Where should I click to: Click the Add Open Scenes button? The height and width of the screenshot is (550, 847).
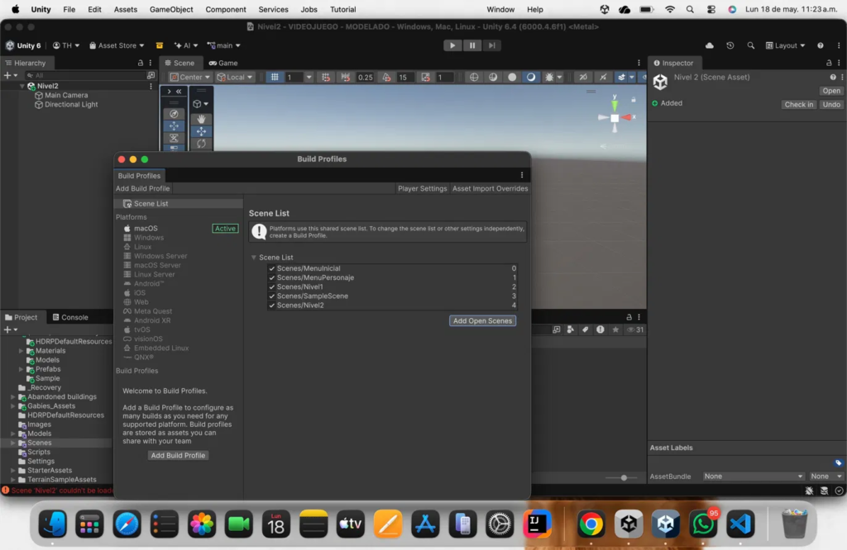click(x=482, y=320)
